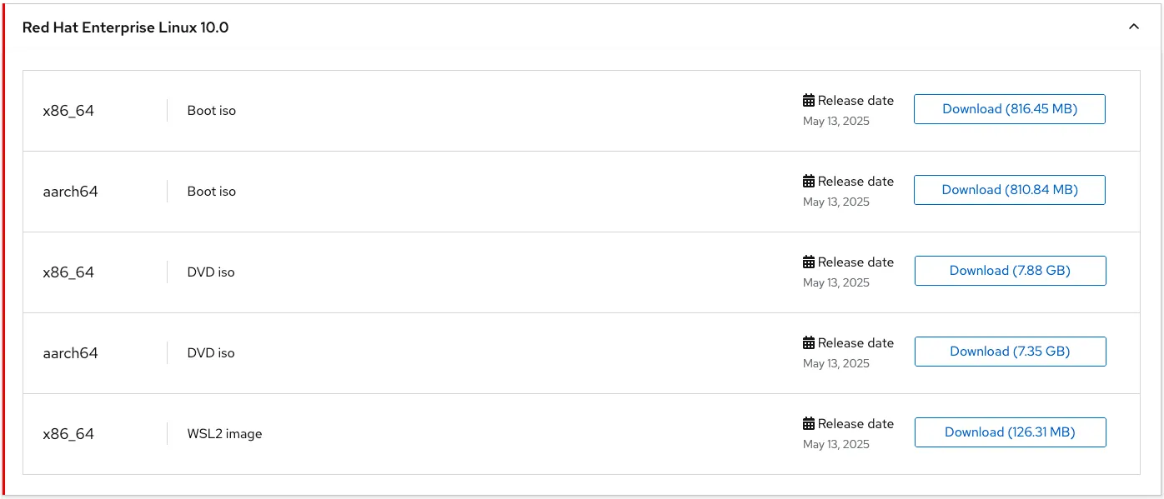The image size is (1164, 499).
Task: Download the 7.35 GB aarch64 DVD iso
Action: 1010,352
